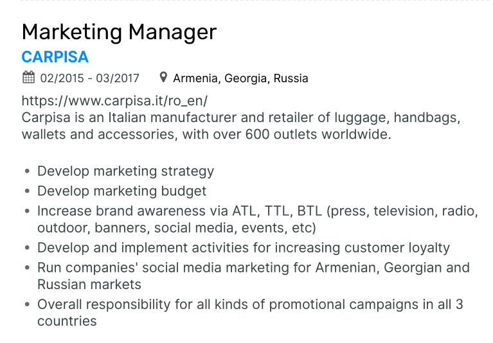Click the calendar icon beside the dates
This screenshot has width=493, height=343.
[x=28, y=78]
